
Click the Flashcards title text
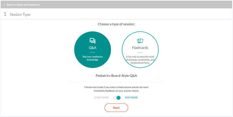(x=140, y=48)
